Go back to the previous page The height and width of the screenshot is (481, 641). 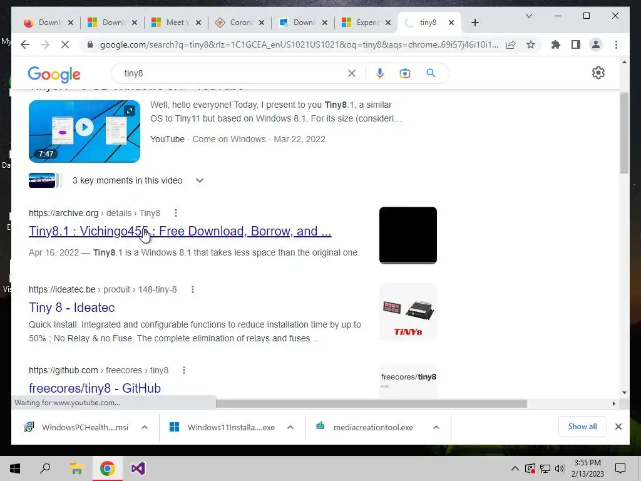click(25, 44)
